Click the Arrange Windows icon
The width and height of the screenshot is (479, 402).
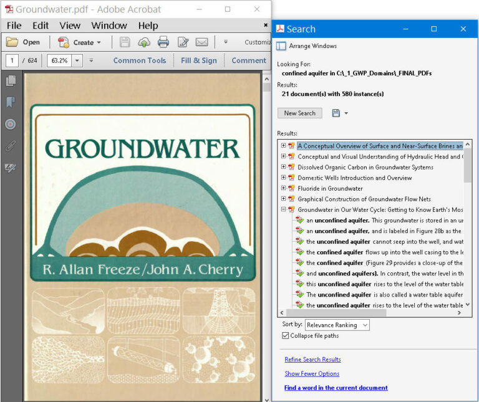281,46
